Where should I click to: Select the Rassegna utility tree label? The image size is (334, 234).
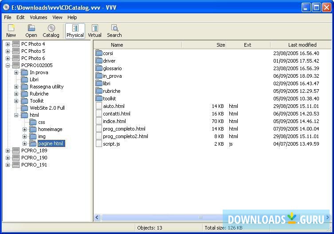pos(47,87)
